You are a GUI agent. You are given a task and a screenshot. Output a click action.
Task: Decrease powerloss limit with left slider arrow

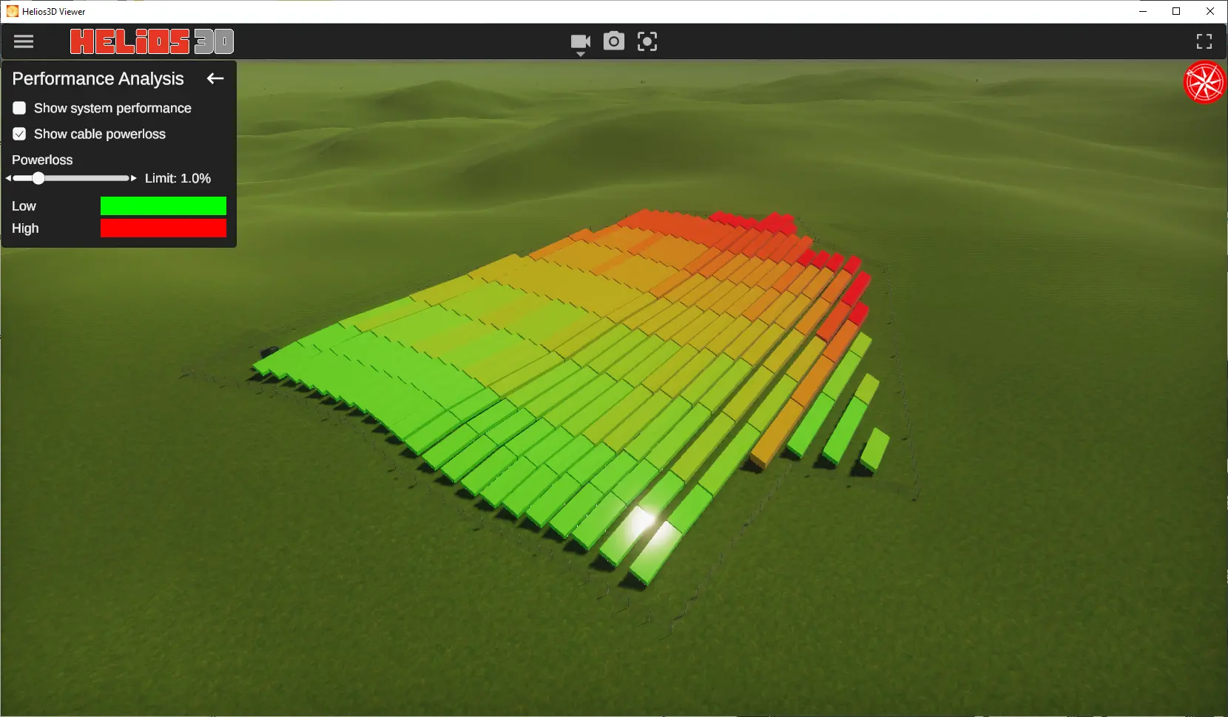pyautogui.click(x=8, y=178)
